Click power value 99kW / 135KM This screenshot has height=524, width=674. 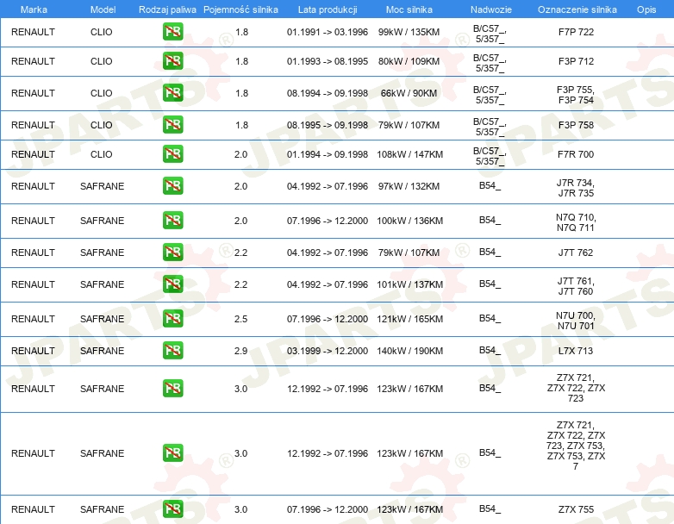[x=409, y=32]
